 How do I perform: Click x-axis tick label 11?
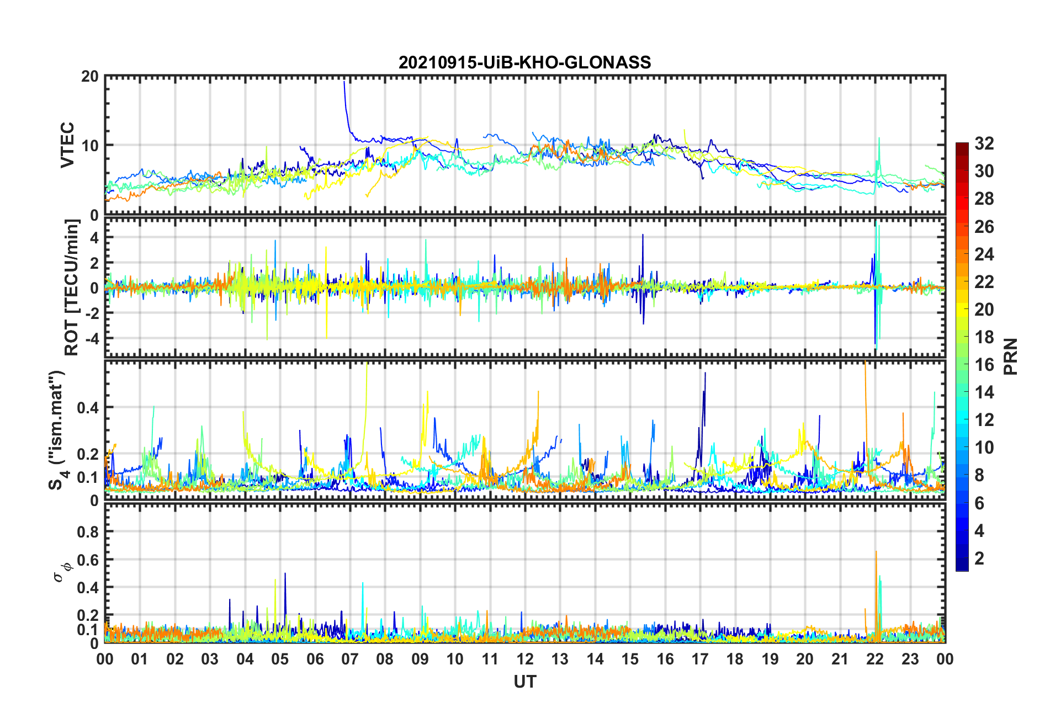(x=490, y=659)
